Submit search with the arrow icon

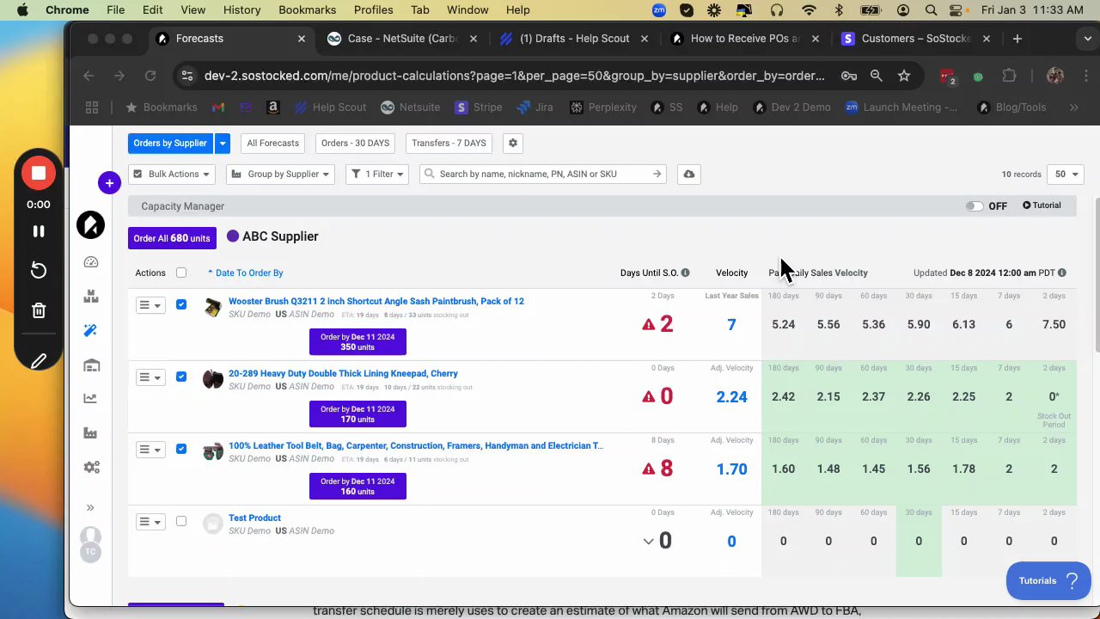[657, 175]
